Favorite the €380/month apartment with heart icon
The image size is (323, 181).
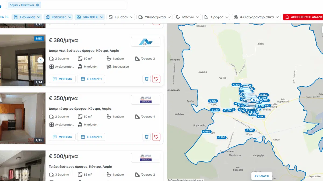point(156,79)
